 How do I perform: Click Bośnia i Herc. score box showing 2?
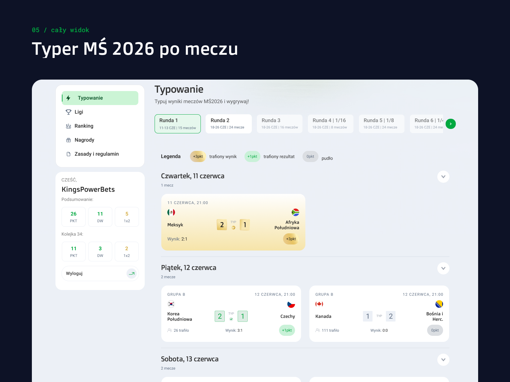pos(390,316)
